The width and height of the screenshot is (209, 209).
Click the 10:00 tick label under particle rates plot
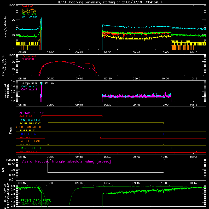165,79
